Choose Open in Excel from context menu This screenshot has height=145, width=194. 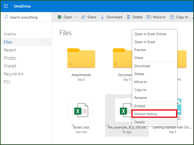pyautogui.click(x=155, y=42)
